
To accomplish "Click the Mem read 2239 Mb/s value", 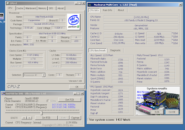I will tap(159, 40).
